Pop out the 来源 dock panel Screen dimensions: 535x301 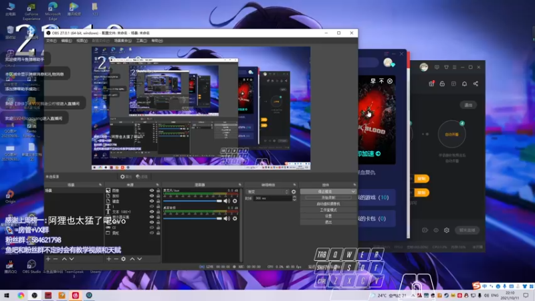[158, 185]
